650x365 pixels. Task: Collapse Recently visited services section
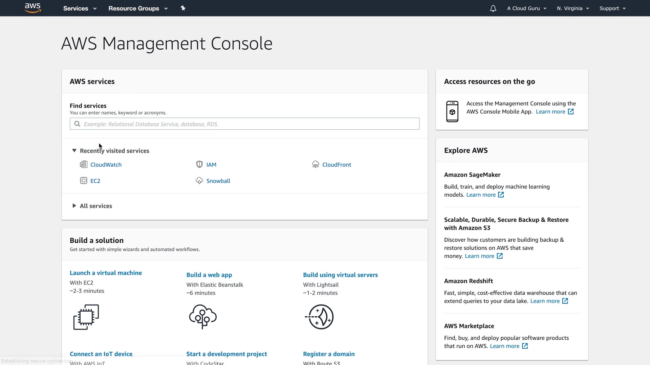74,151
